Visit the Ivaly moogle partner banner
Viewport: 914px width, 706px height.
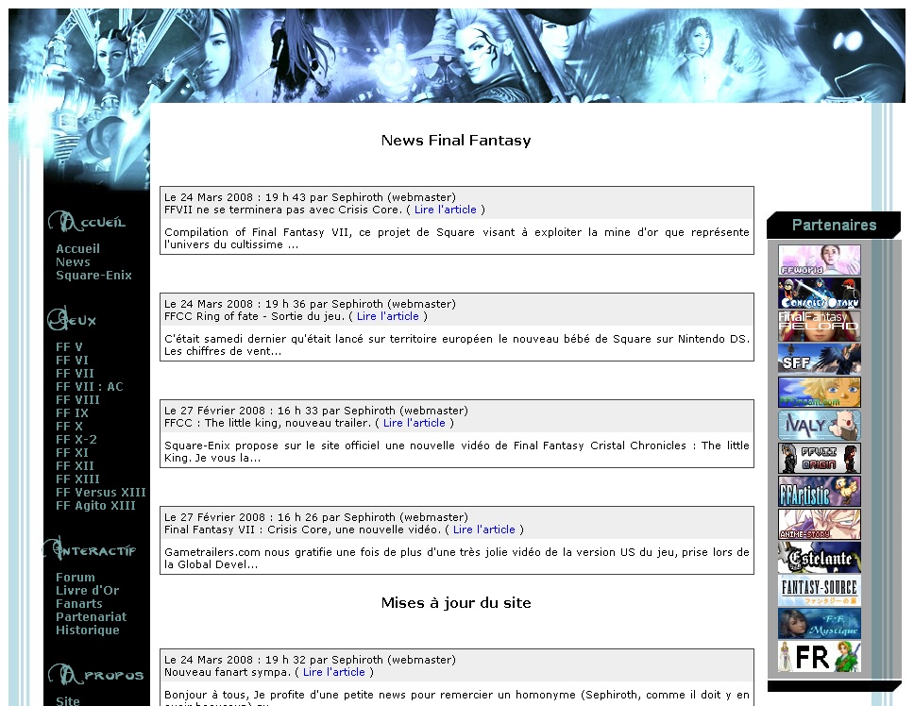(819, 426)
